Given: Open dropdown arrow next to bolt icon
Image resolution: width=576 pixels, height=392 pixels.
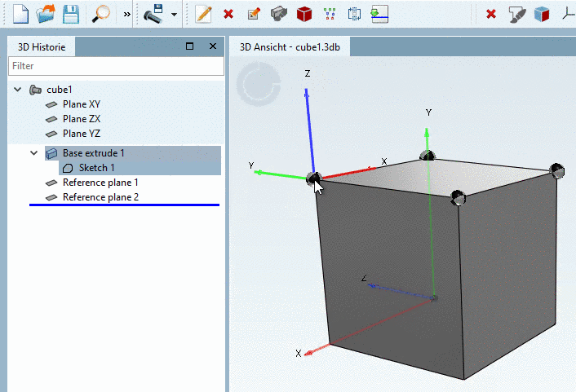Looking at the screenshot, I should pos(174,15).
